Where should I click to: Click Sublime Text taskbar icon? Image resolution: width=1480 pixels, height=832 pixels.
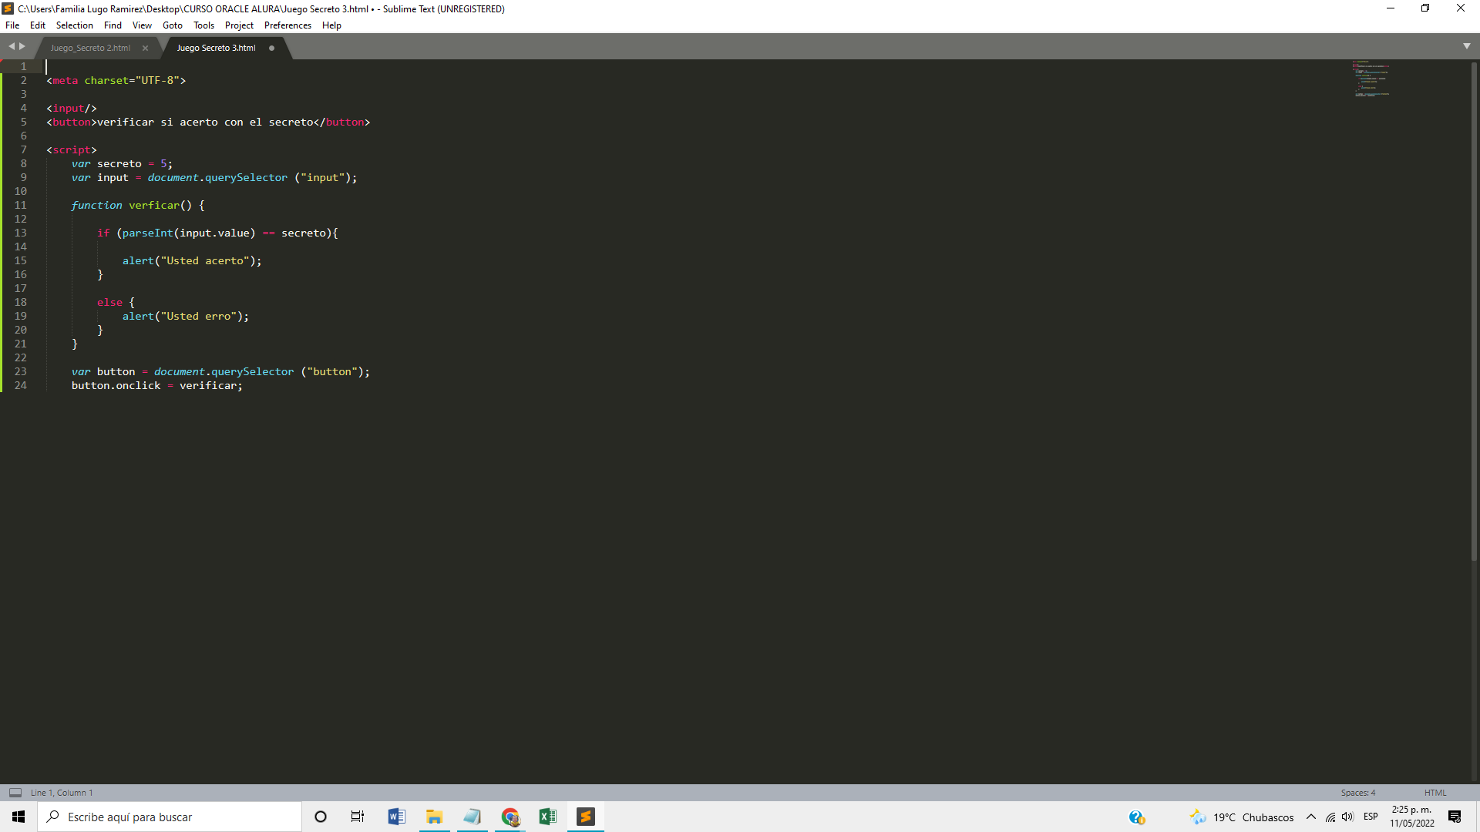click(x=586, y=817)
